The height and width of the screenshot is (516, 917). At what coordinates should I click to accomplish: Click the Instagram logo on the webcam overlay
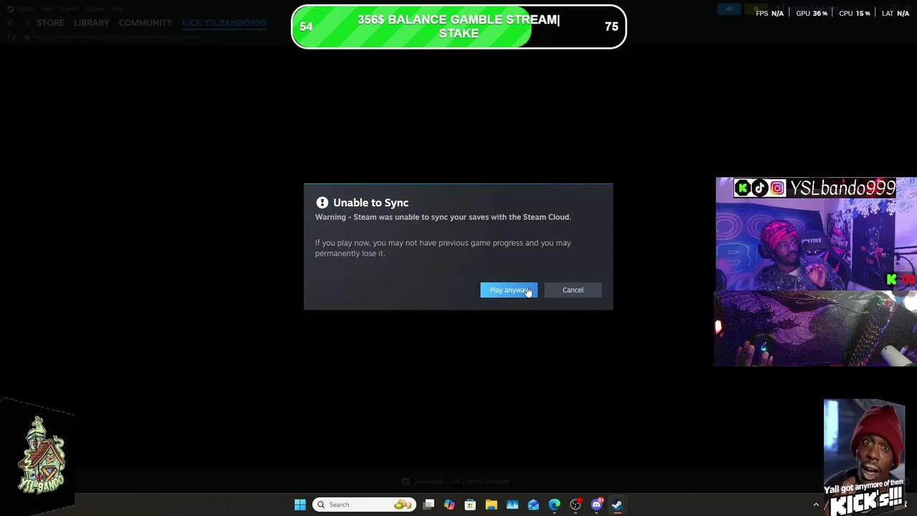coord(777,188)
